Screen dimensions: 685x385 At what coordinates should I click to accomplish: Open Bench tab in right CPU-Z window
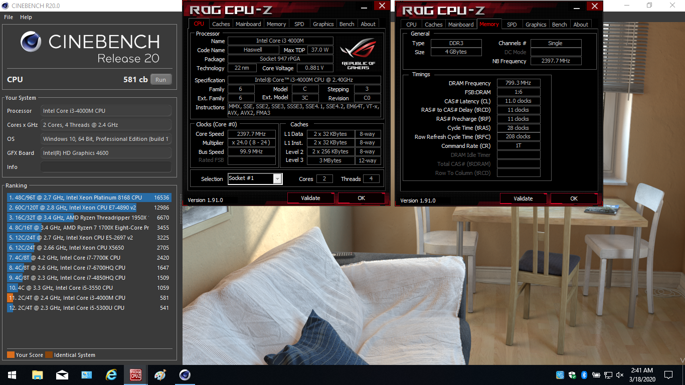[560, 25]
